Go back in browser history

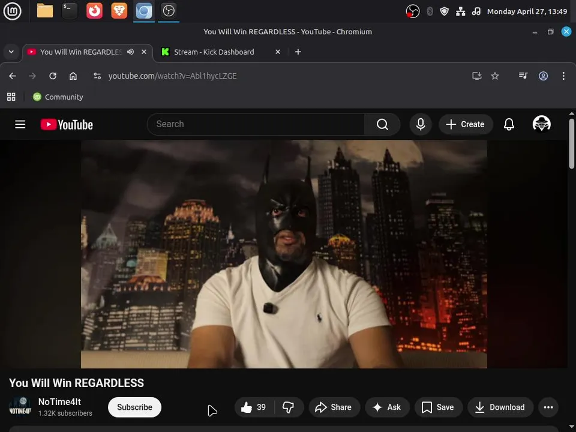point(13,76)
